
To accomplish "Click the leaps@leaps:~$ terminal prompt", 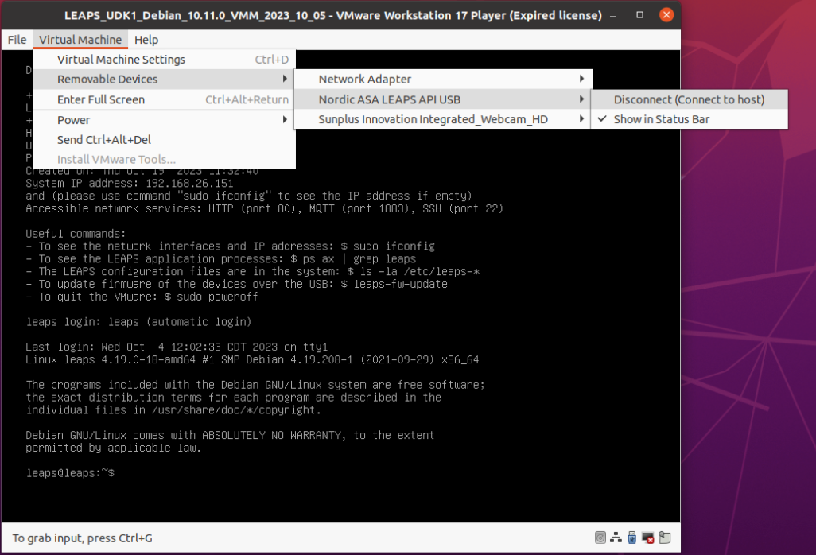I will (70, 473).
